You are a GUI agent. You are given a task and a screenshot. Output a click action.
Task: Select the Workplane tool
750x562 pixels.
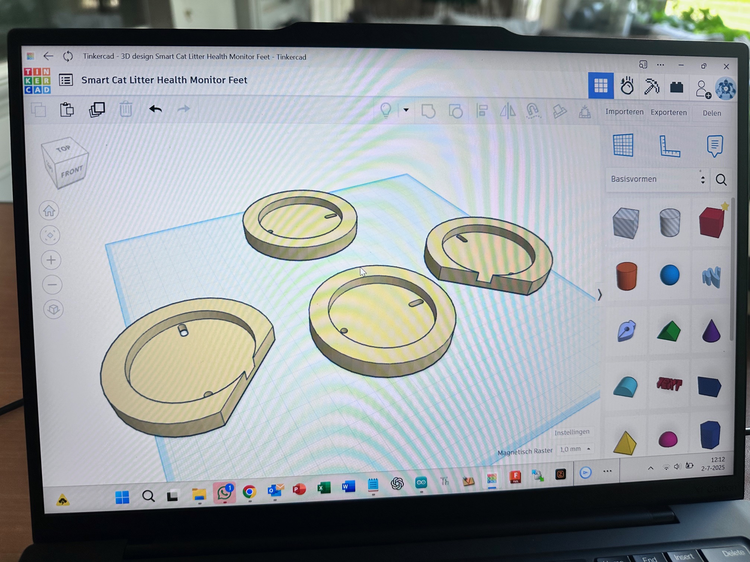click(623, 145)
